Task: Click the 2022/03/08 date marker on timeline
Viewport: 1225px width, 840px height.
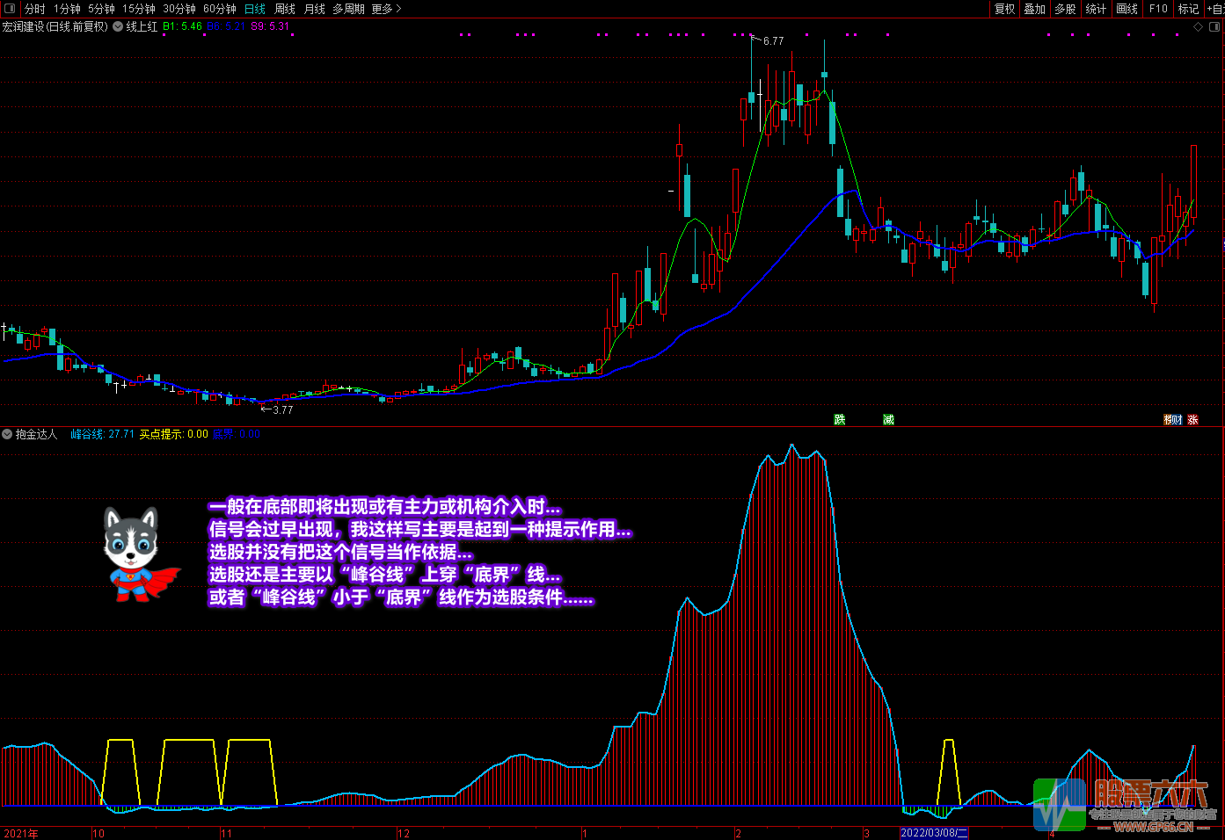Action: point(934,833)
